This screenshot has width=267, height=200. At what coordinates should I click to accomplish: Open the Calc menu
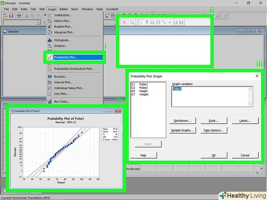(33, 9)
